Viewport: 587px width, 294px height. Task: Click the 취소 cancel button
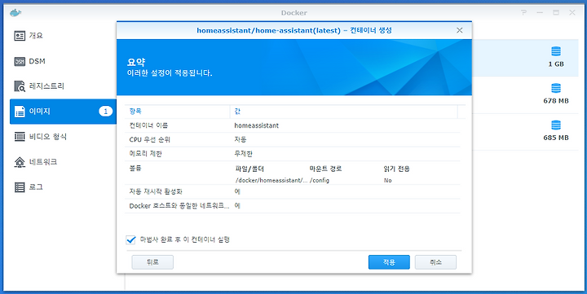click(435, 262)
